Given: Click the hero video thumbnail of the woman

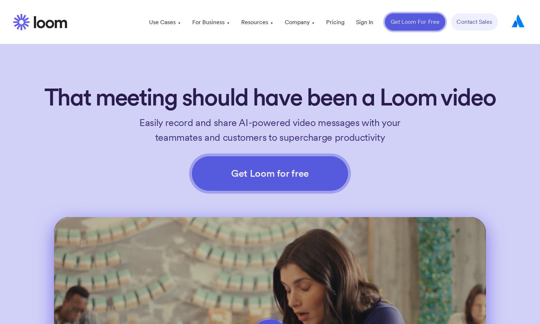Looking at the screenshot, I should (270, 270).
